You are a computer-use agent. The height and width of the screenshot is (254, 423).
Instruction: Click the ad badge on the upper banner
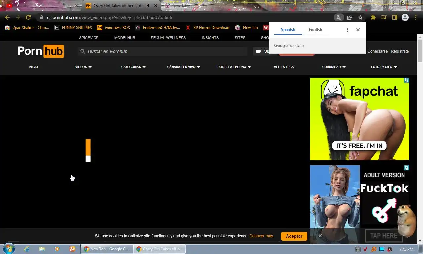(406, 80)
